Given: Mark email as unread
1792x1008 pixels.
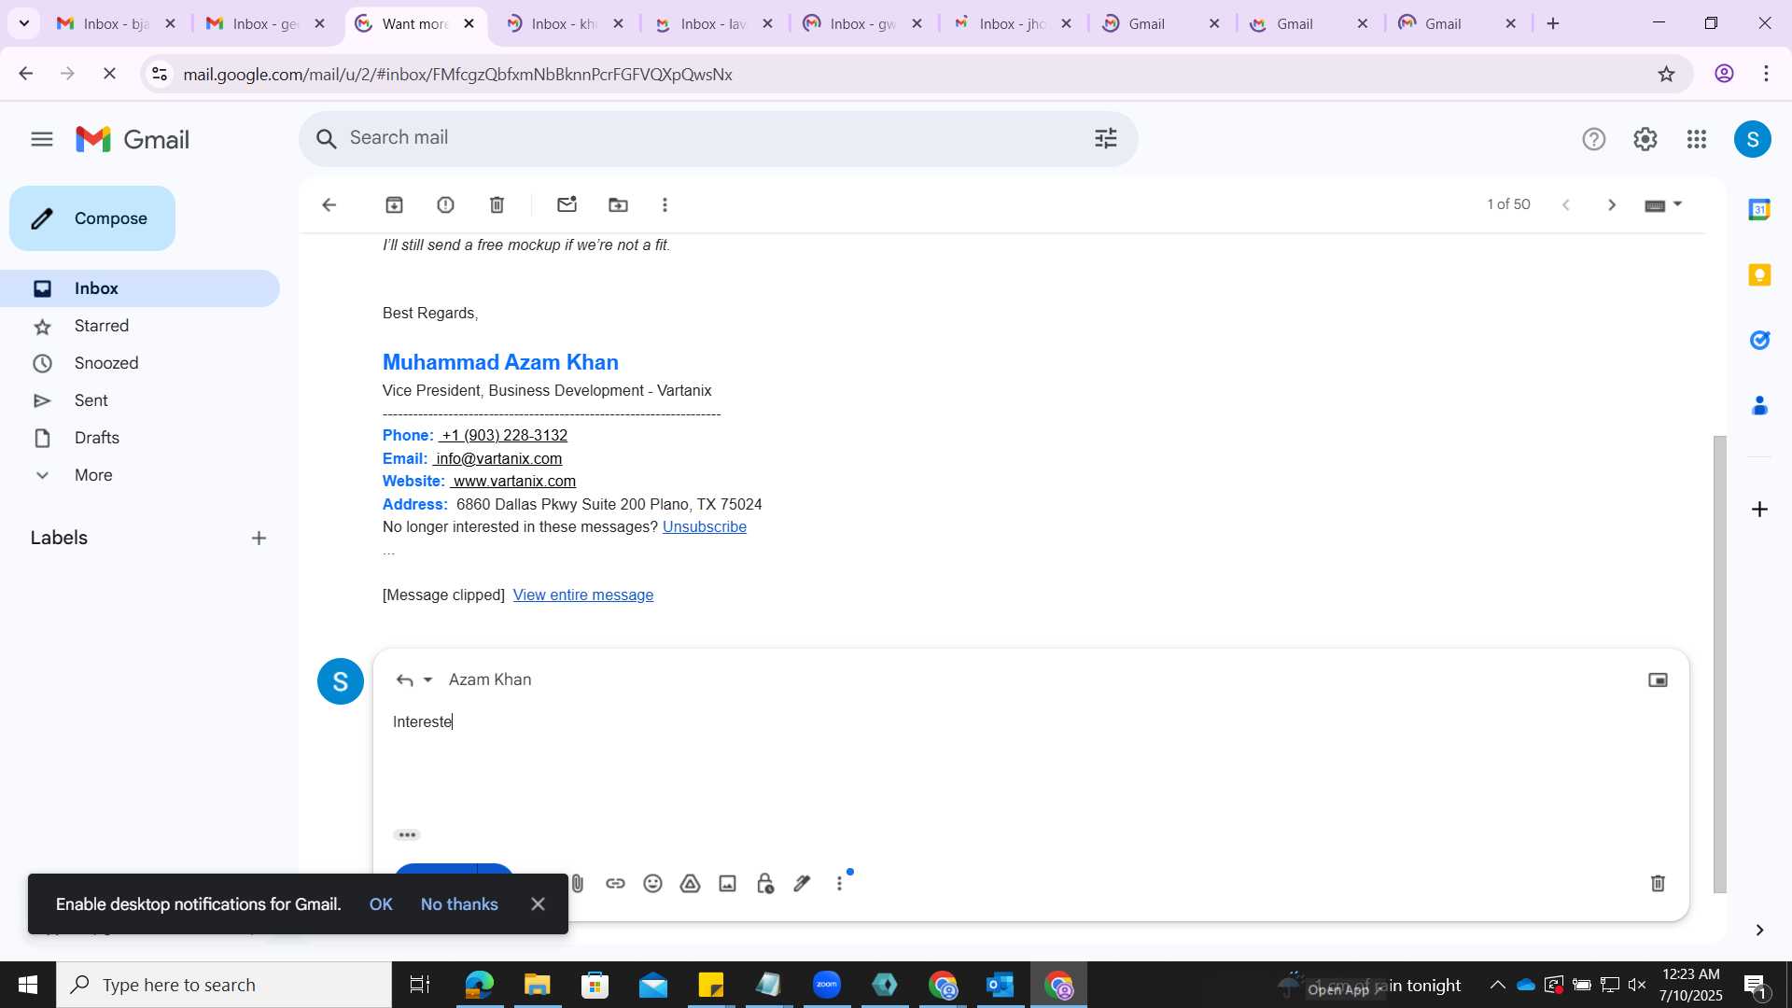Looking at the screenshot, I should click(x=567, y=205).
